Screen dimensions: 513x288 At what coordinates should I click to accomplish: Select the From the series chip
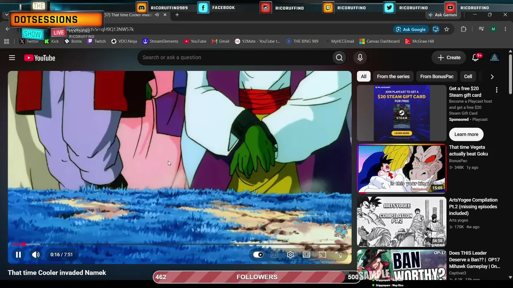pyautogui.click(x=393, y=76)
